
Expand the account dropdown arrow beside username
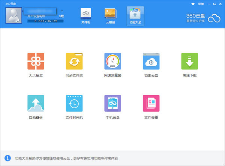(x=62, y=11)
